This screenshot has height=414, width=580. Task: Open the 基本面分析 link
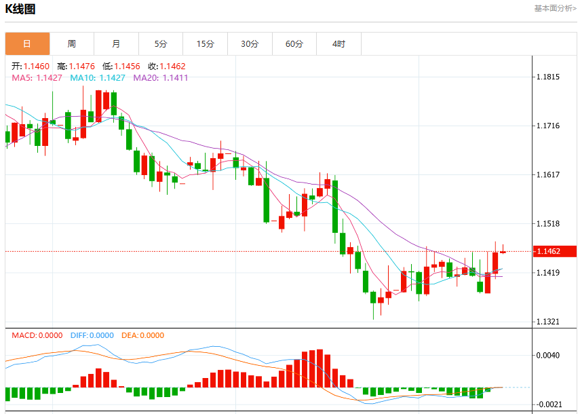coord(555,8)
